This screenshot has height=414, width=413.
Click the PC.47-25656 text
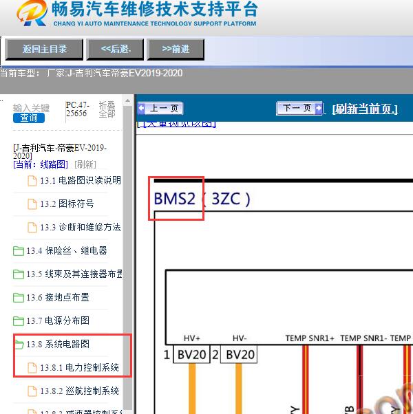pos(77,109)
